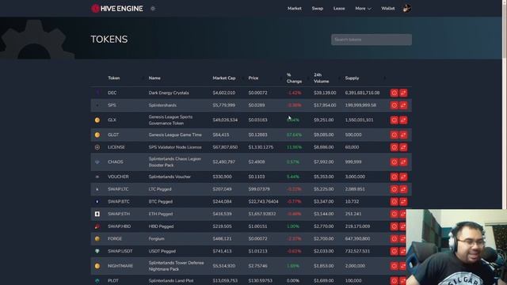Click trade icon in CHAOS row

pos(403,162)
